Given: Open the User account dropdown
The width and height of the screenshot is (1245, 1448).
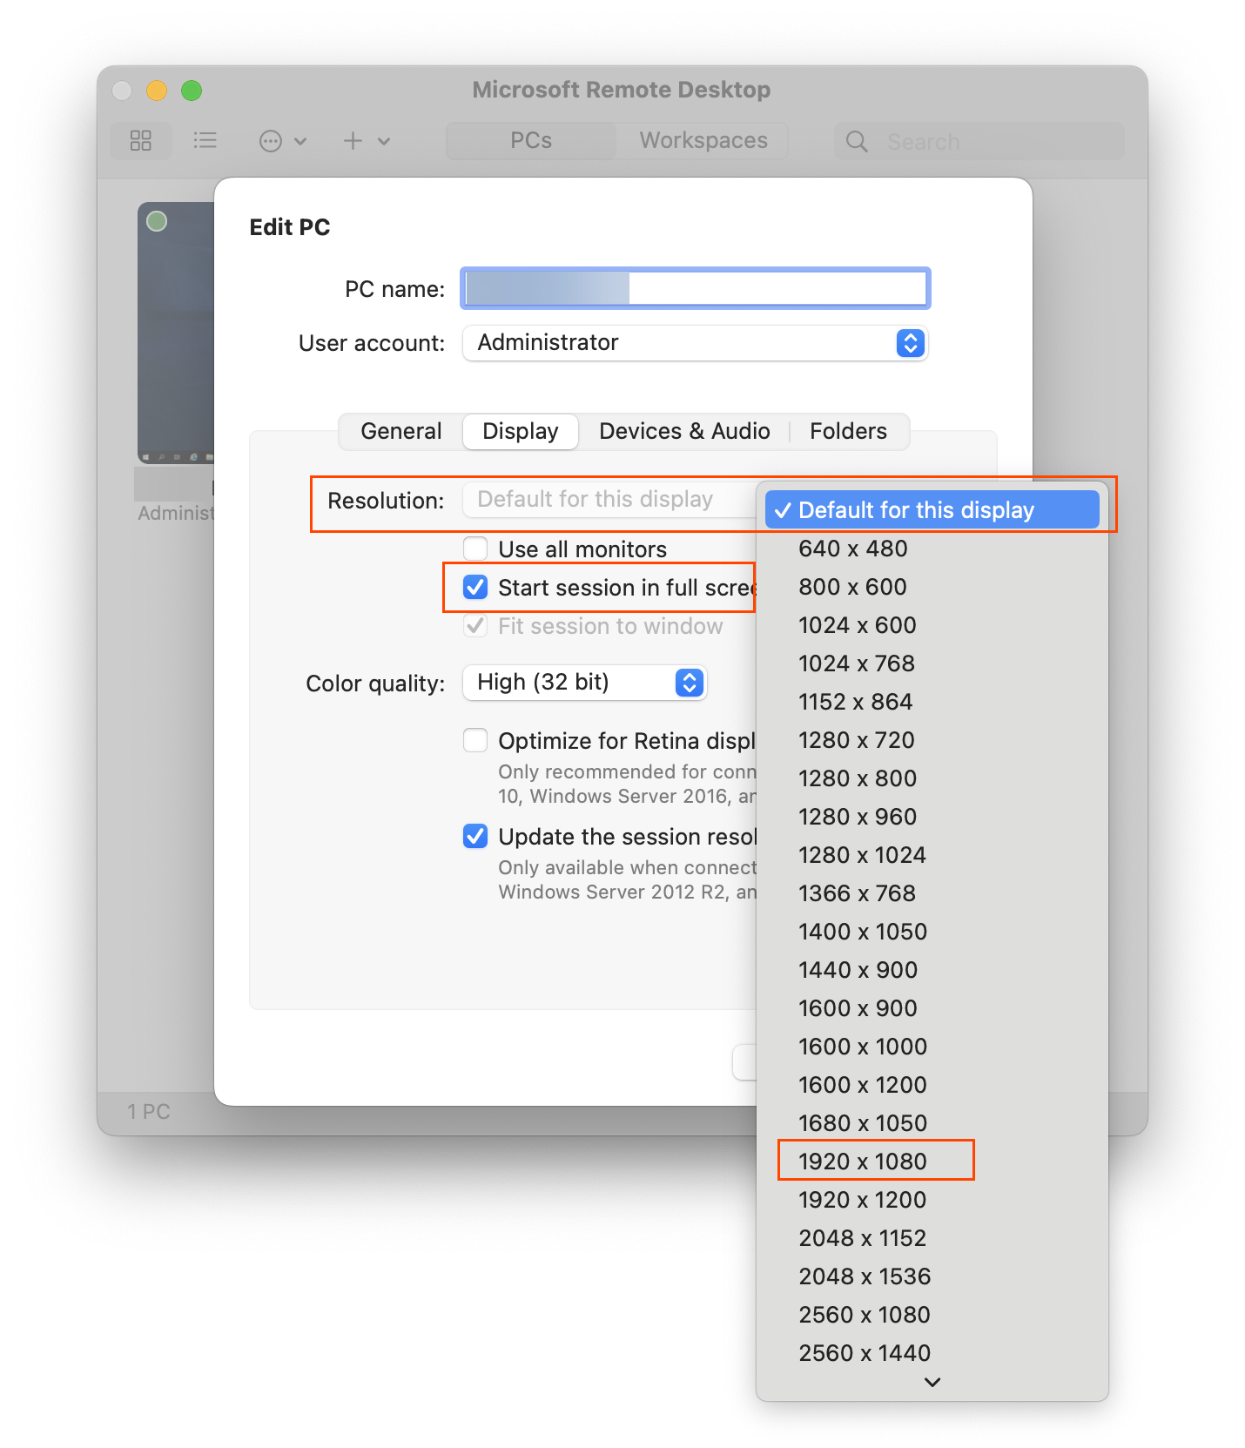Looking at the screenshot, I should 910,343.
